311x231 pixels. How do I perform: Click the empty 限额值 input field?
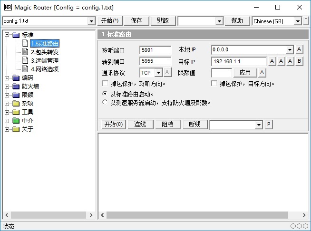click(x=222, y=73)
